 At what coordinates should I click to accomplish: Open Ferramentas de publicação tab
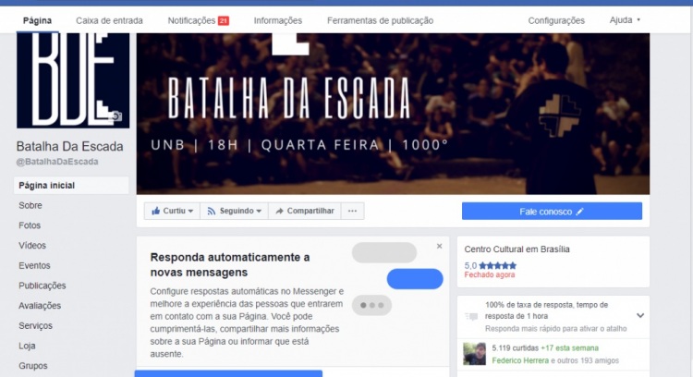pos(380,20)
